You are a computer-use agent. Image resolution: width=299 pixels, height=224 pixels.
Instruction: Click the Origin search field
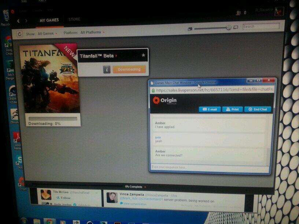tap(261, 26)
